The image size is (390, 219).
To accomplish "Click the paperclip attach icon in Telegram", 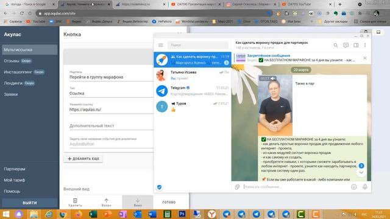I will [237, 187].
